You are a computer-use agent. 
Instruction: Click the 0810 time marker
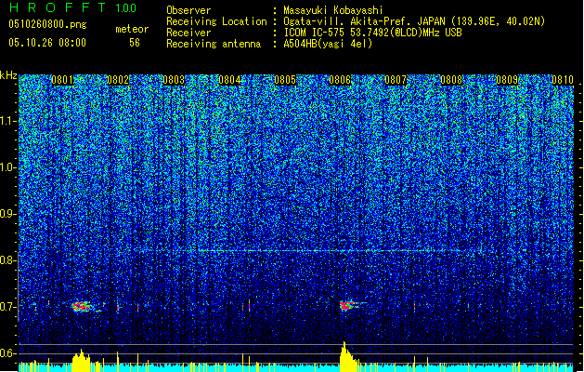click(x=563, y=80)
